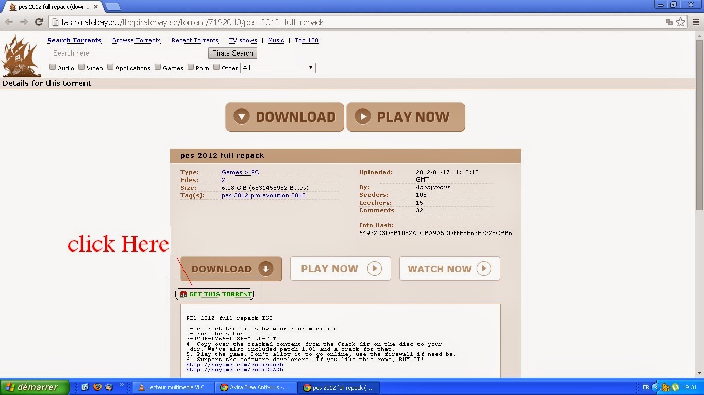Click the large top DOWNLOAD banner button
Image resolution: width=704 pixels, height=395 pixels.
click(x=284, y=117)
